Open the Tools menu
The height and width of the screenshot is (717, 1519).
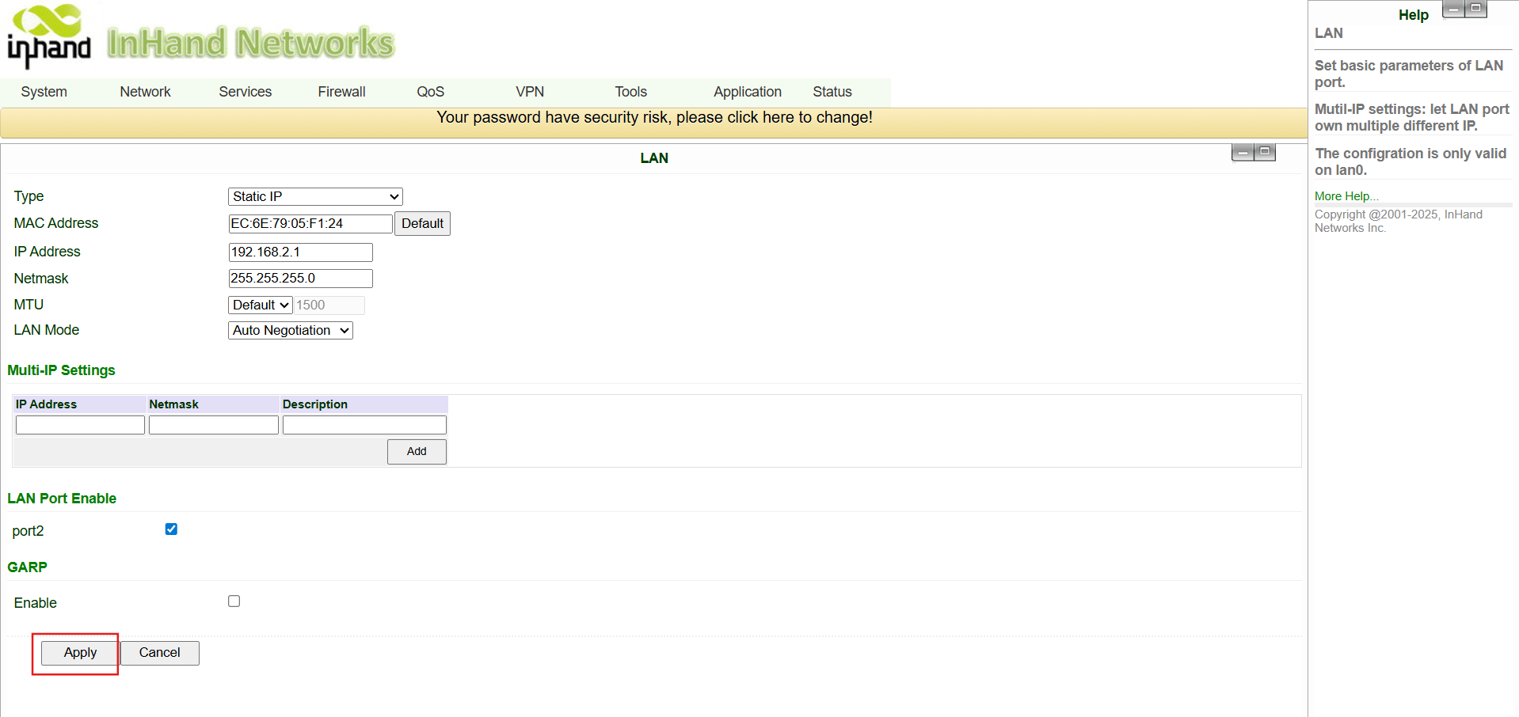631,92
